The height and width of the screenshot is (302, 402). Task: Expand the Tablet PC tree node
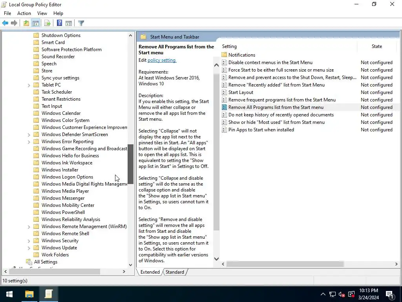point(29,85)
